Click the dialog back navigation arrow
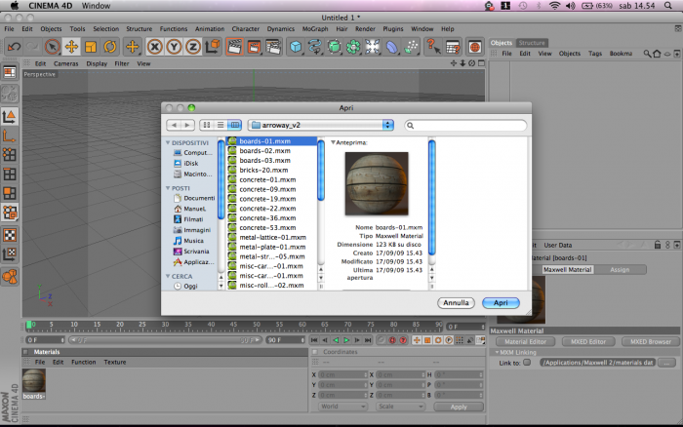Image resolution: width=683 pixels, height=427 pixels. pyautogui.click(x=174, y=126)
